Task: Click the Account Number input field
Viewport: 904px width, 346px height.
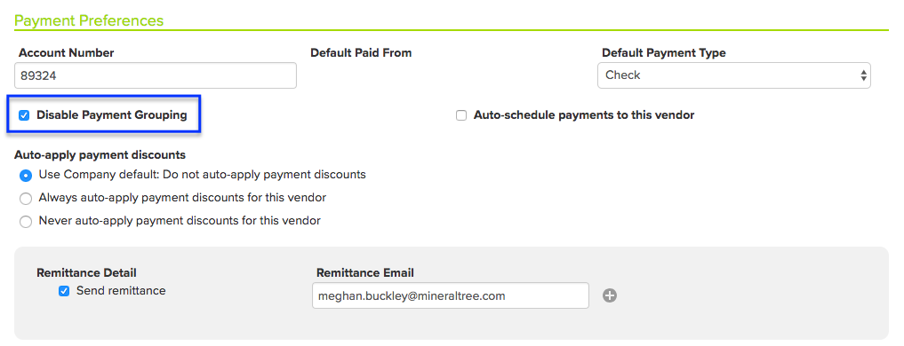Action: (x=155, y=75)
